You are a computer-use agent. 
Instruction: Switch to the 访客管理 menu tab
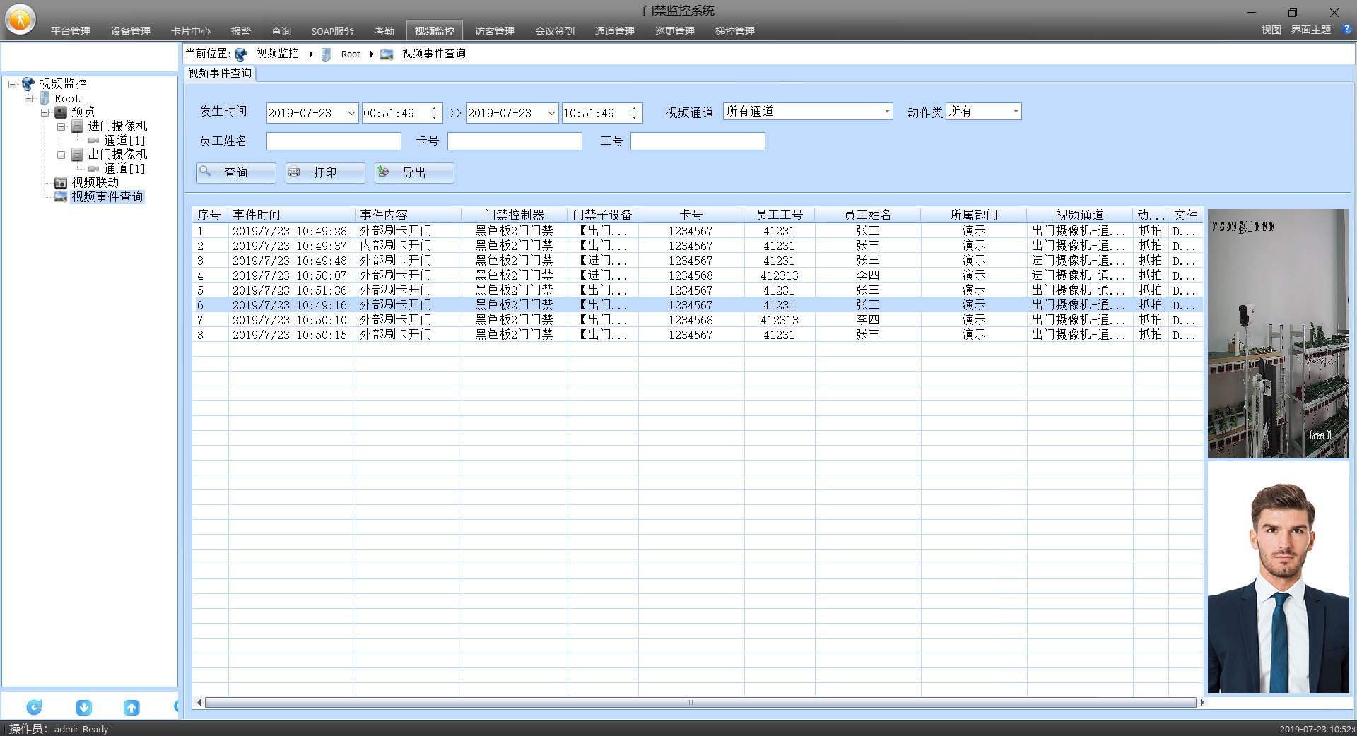point(494,31)
